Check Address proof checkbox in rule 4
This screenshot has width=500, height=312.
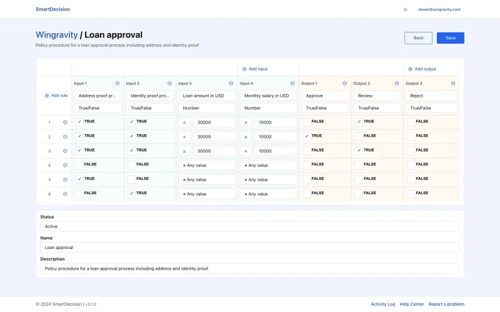click(79, 165)
